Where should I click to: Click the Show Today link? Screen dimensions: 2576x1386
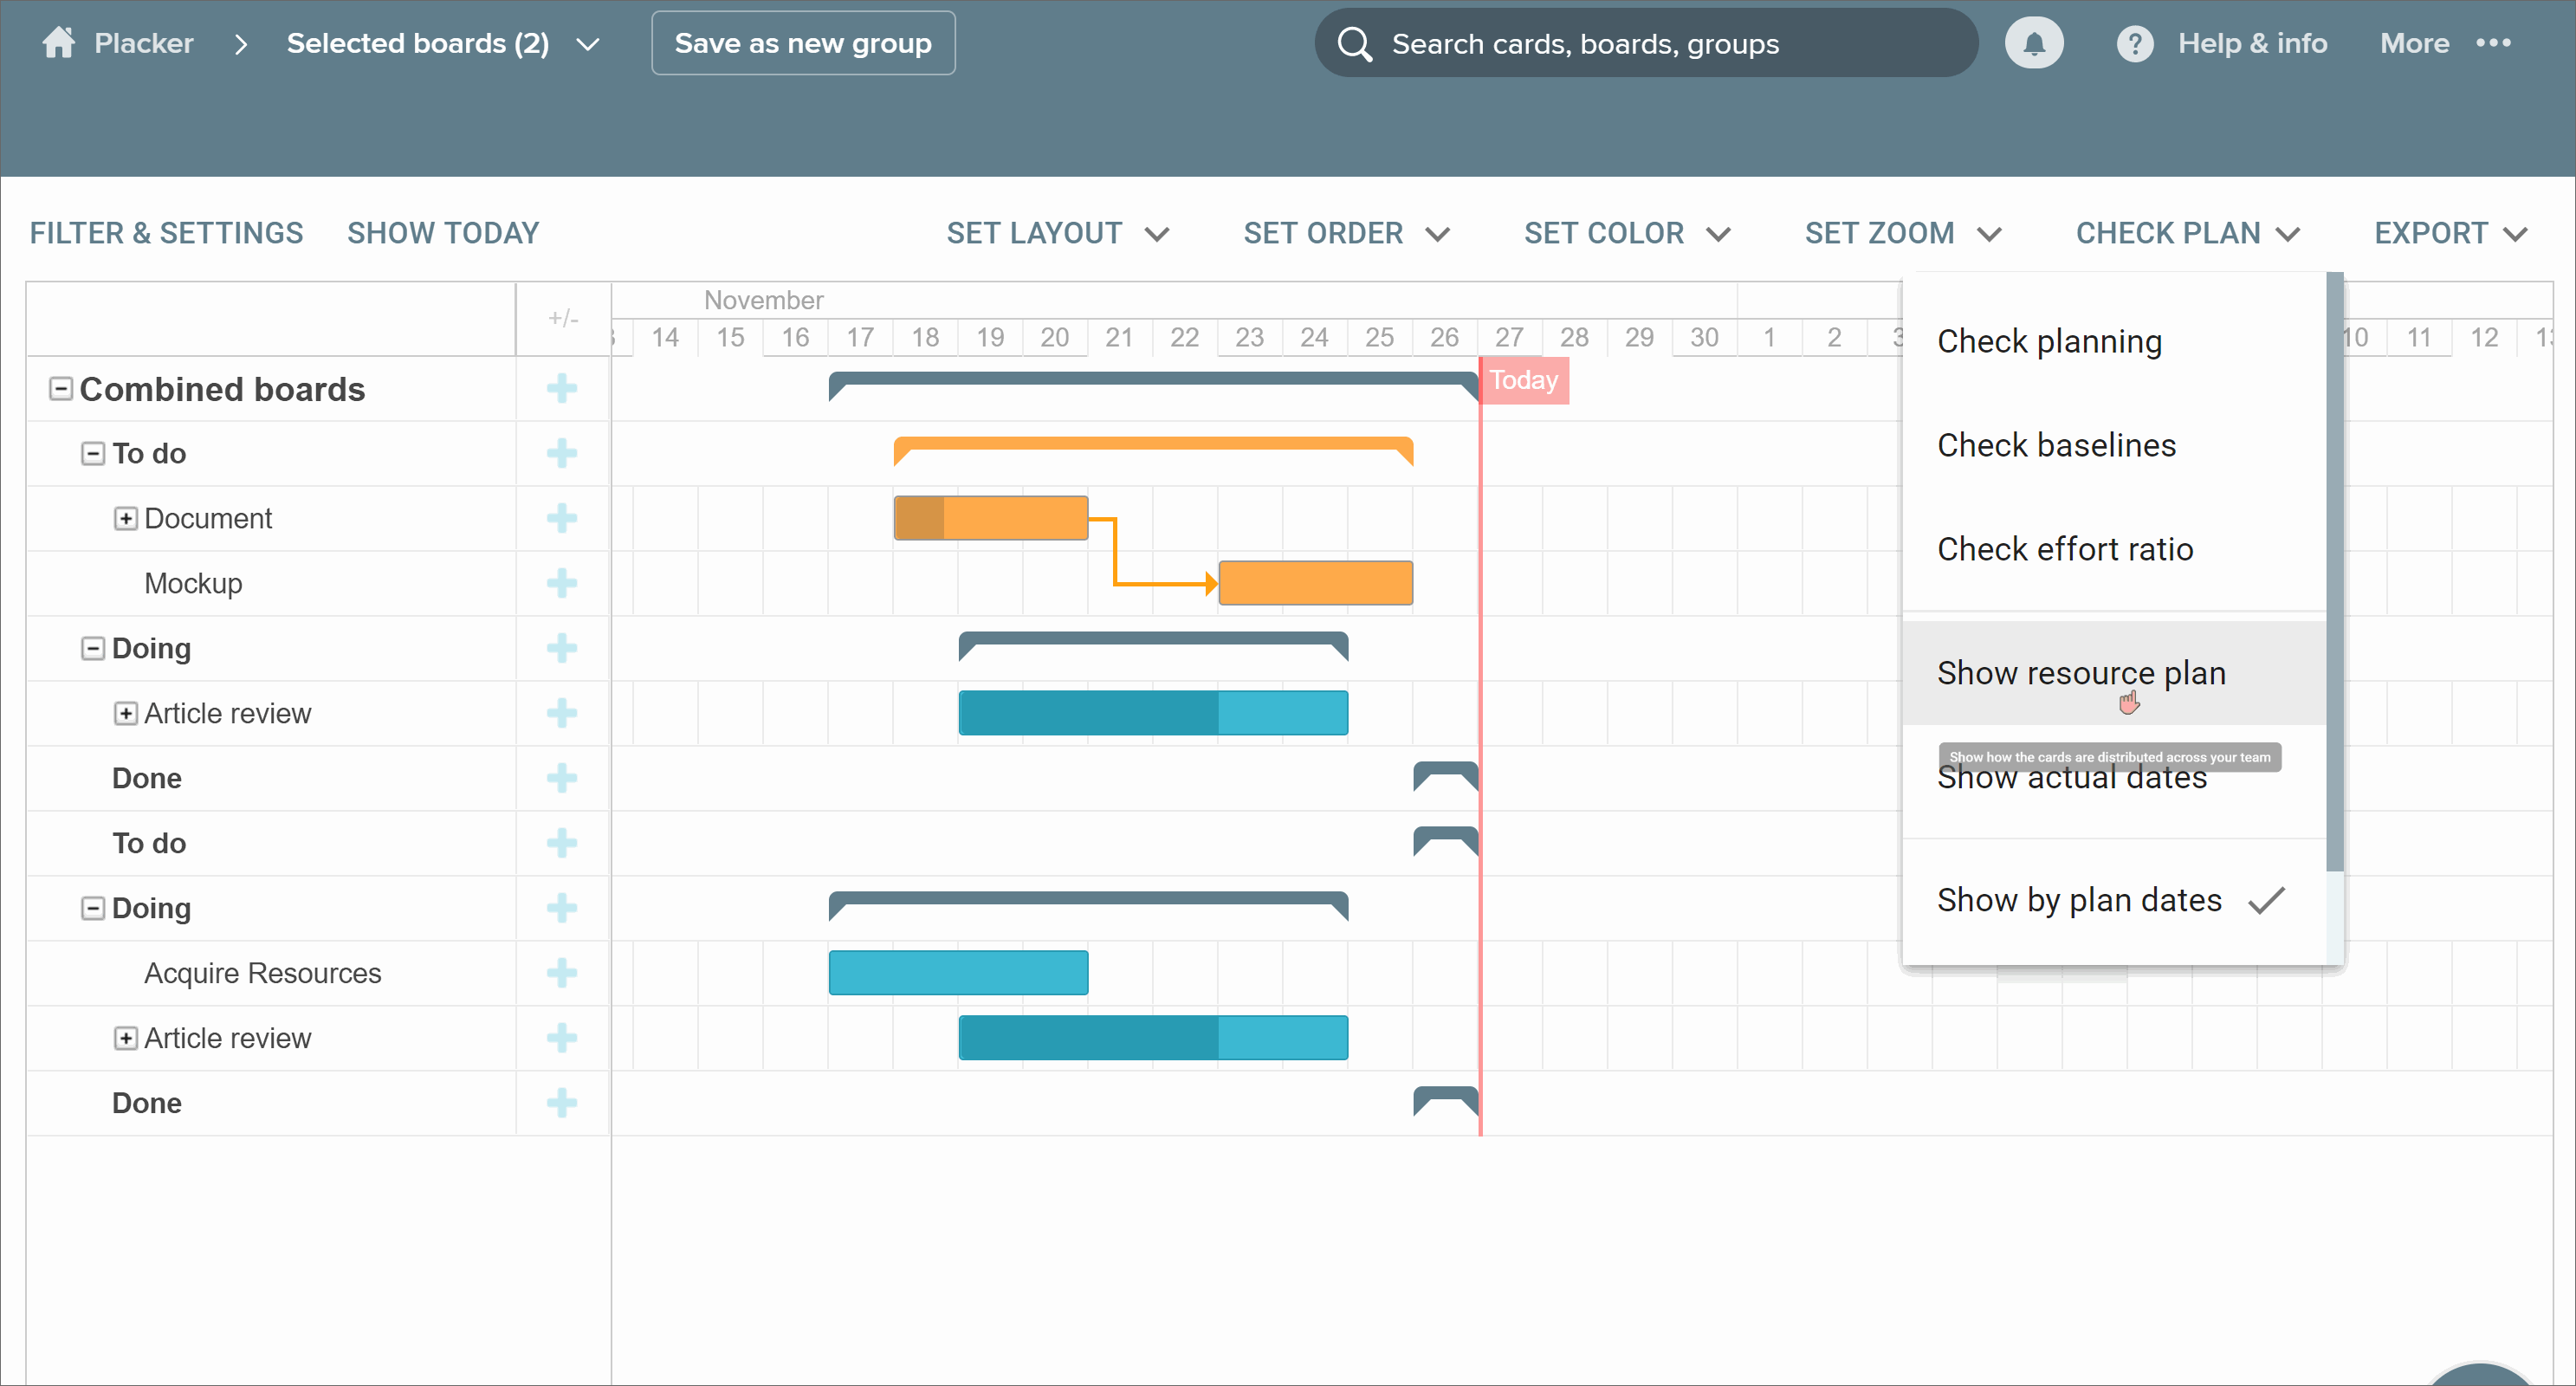[442, 233]
